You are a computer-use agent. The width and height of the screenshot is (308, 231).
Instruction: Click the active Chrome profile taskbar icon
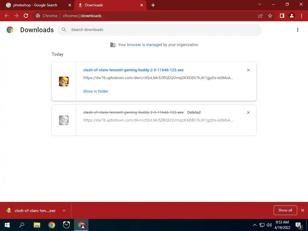click(x=81, y=225)
